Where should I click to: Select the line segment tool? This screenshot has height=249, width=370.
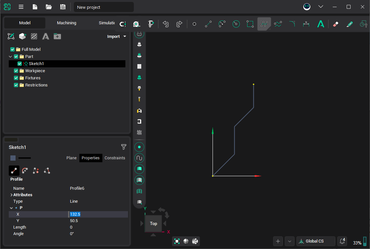point(208,24)
